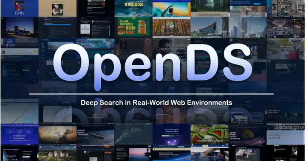Open the National Centers for Environmental Information thumbnail

(x=171, y=153)
